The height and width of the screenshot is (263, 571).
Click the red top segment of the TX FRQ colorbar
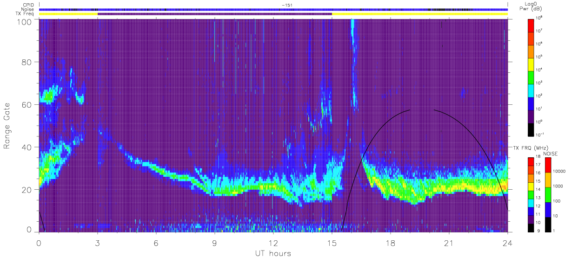[531, 161]
